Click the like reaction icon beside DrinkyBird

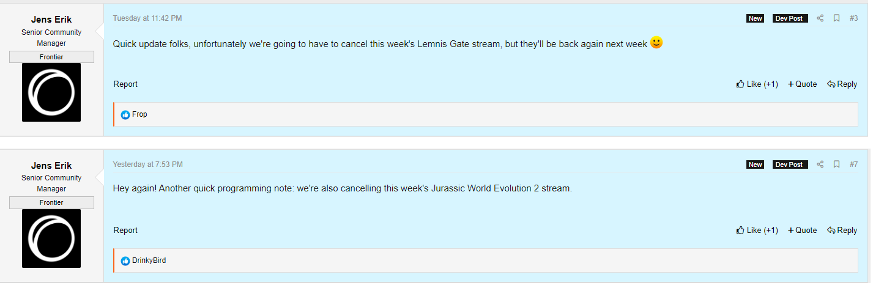click(x=125, y=261)
